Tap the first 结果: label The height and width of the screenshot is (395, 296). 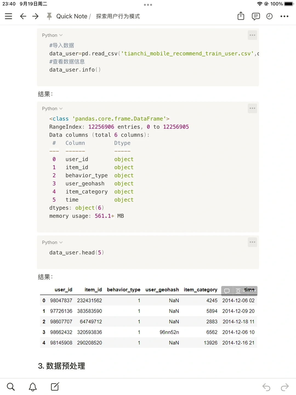[x=45, y=94]
